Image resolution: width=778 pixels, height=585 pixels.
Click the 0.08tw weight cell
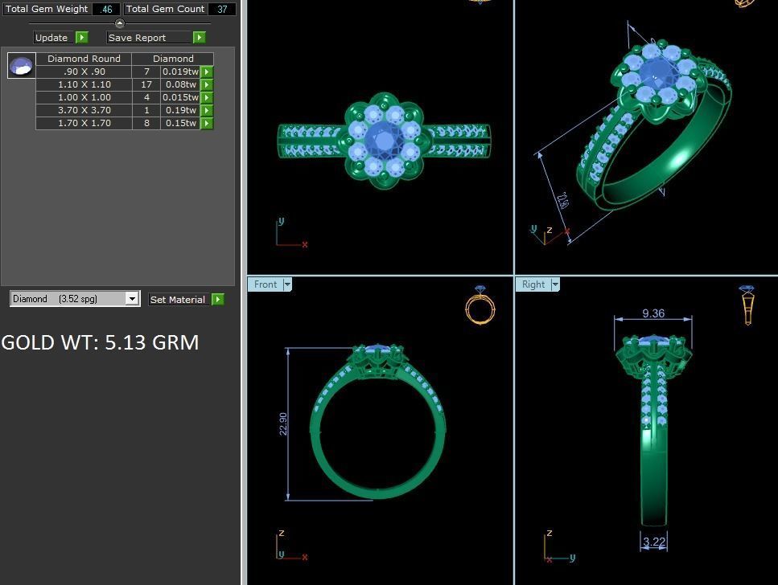tap(180, 84)
